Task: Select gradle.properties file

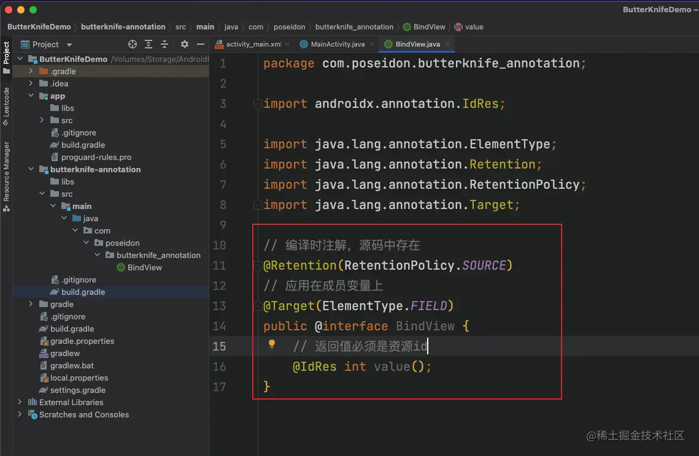Action: (x=77, y=341)
